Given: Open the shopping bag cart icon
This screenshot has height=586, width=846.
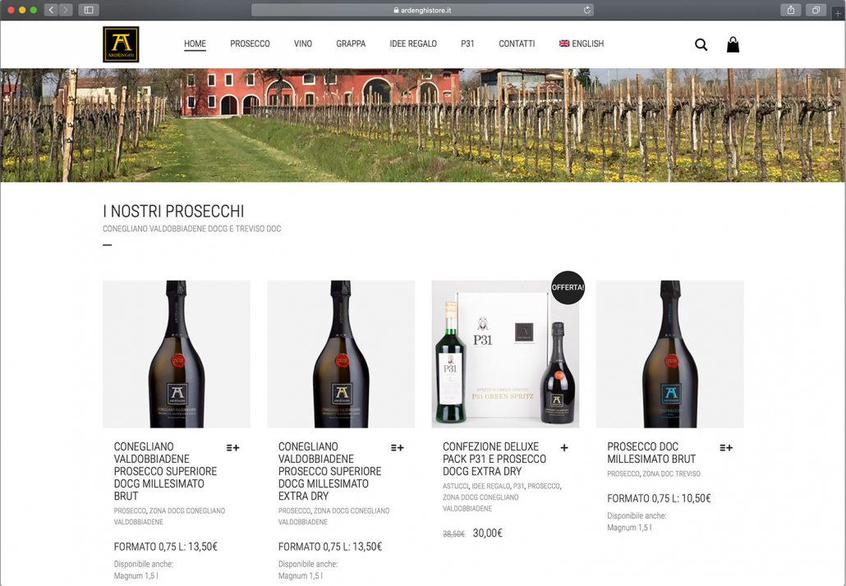Looking at the screenshot, I should [733, 44].
